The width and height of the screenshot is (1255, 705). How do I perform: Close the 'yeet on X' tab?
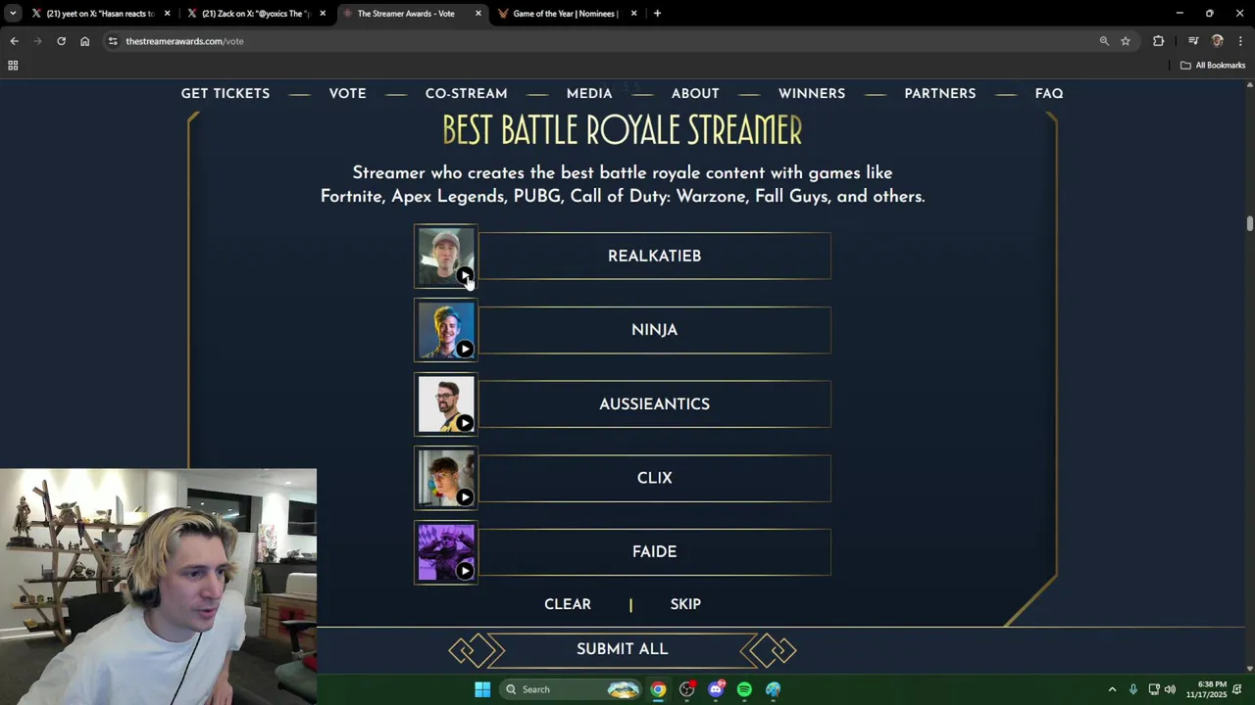pyautogui.click(x=168, y=14)
